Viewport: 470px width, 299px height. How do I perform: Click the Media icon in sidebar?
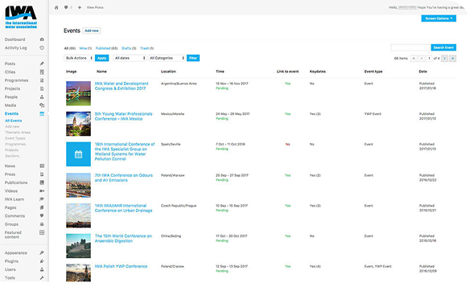coord(42,105)
